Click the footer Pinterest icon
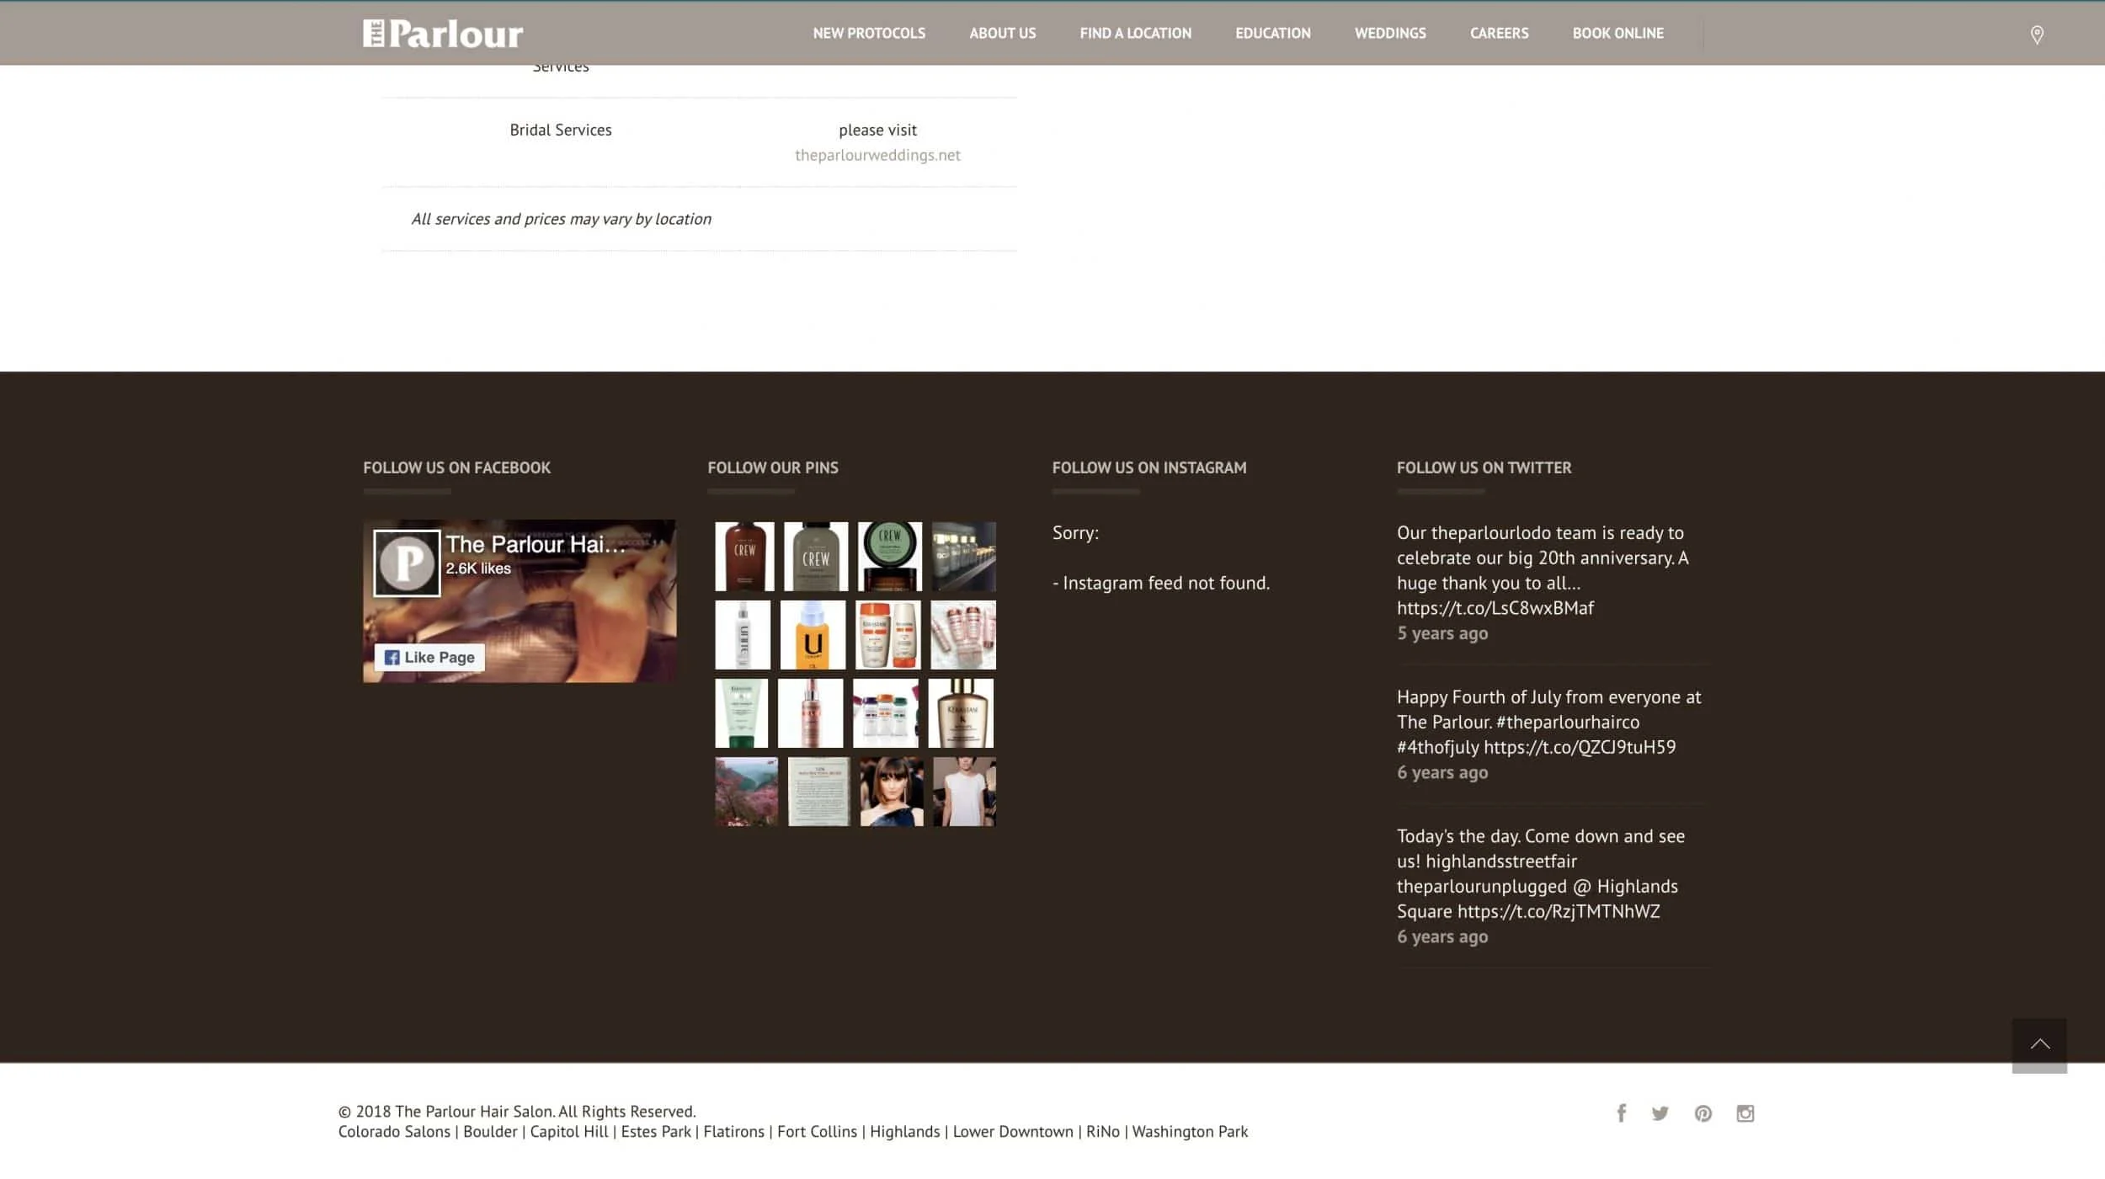The width and height of the screenshot is (2105, 1179). 1703,1113
